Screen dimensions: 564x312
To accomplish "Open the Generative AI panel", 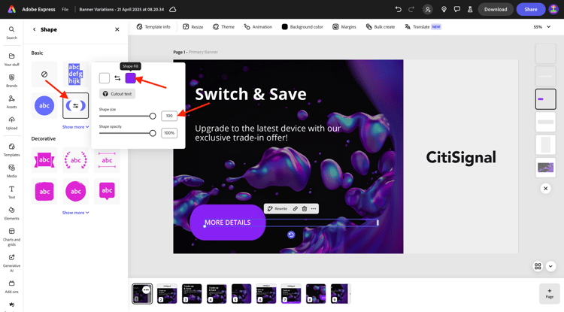I will coord(11,262).
